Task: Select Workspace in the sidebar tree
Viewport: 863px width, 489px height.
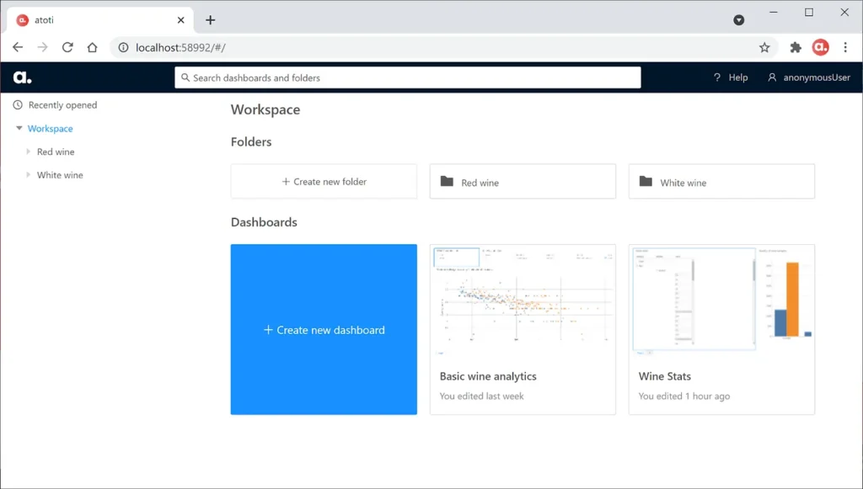Action: coord(50,129)
